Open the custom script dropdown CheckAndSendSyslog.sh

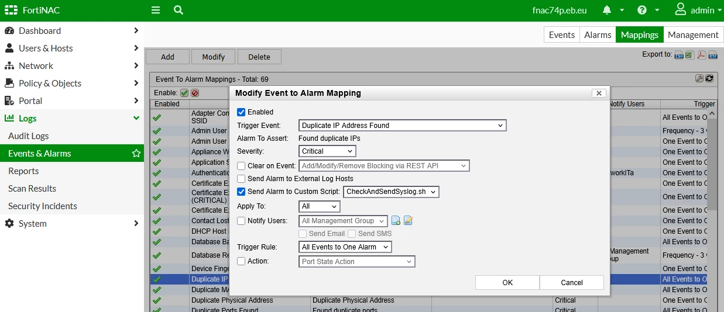pyautogui.click(x=391, y=192)
